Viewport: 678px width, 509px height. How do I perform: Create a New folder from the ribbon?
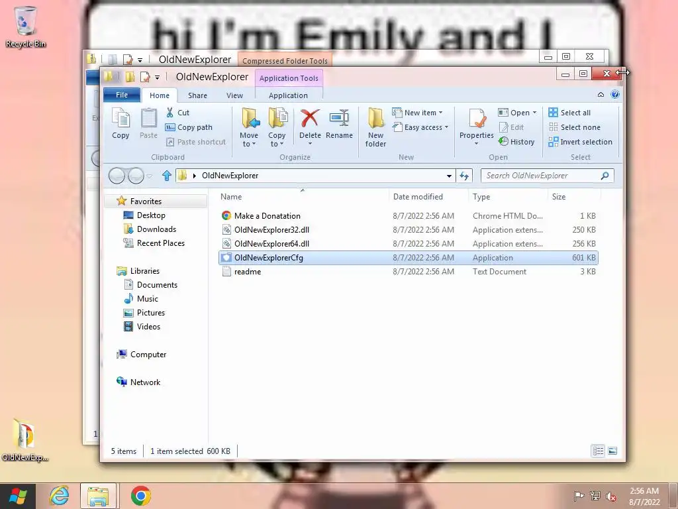point(376,128)
